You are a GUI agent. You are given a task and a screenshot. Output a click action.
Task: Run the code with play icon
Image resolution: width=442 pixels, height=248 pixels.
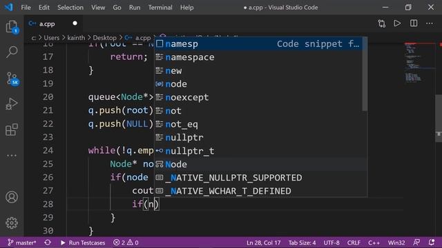397,23
